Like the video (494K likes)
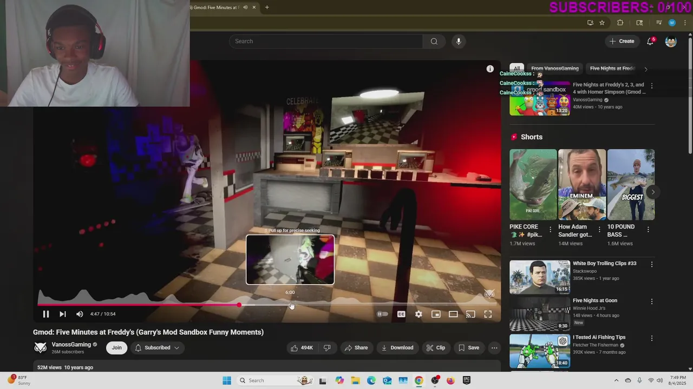 302,347
